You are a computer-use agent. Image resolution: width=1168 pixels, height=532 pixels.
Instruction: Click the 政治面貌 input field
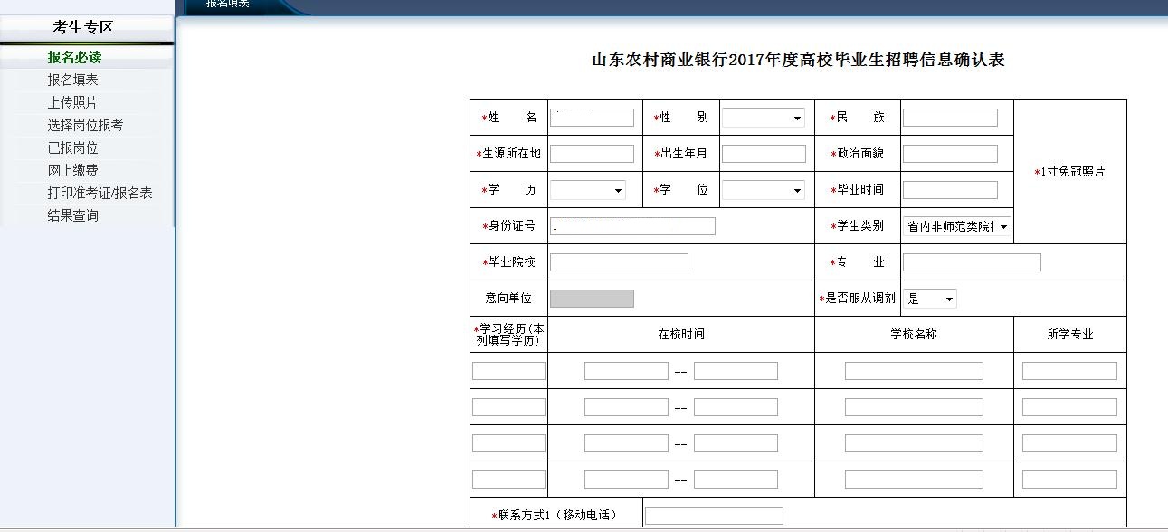[950, 154]
